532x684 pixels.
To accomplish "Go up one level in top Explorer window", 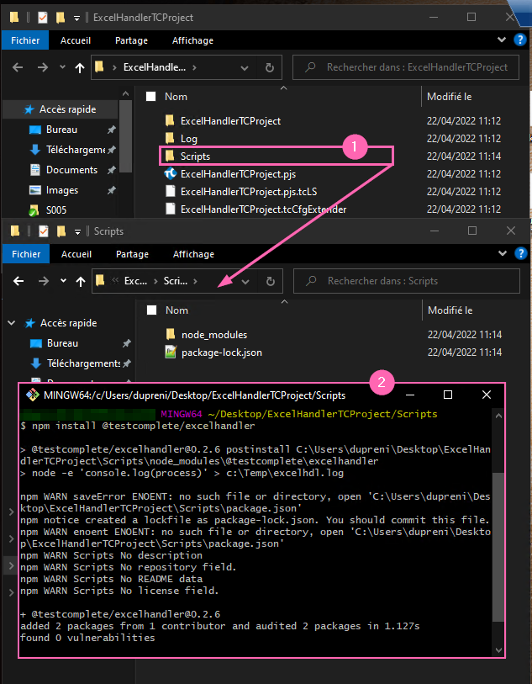I will coord(79,67).
